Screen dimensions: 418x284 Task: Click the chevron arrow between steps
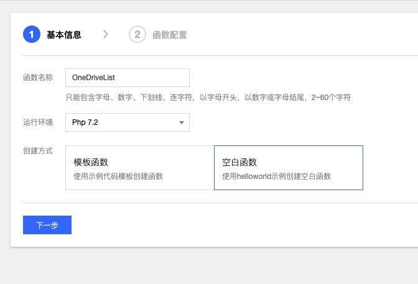[106, 35]
